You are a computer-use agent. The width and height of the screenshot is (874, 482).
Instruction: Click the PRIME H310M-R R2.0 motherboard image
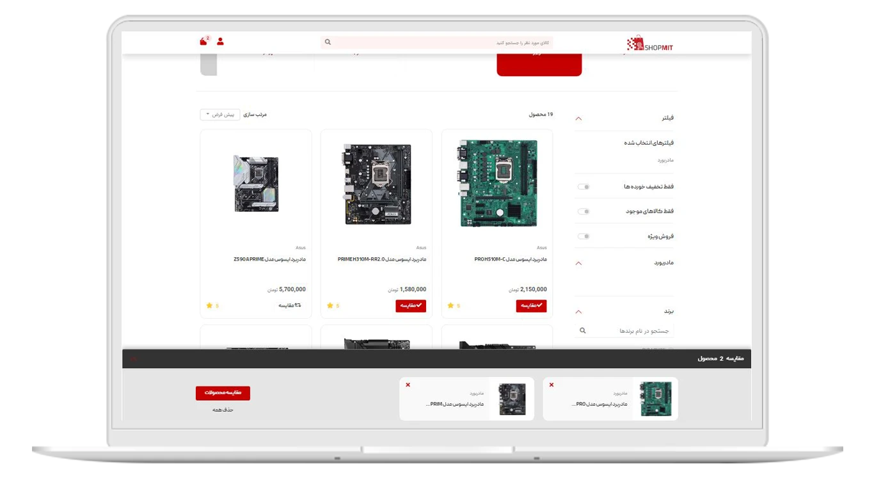click(377, 184)
